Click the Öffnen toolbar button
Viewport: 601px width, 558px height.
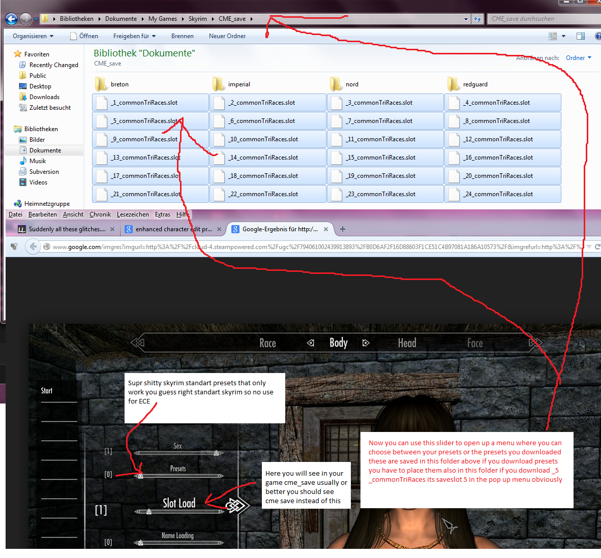tap(84, 36)
